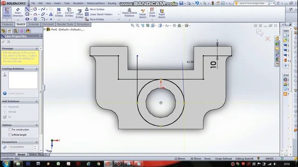This screenshot has width=298, height=167.
Task: Open the DisplayManager tab icon
Action: point(28,31)
